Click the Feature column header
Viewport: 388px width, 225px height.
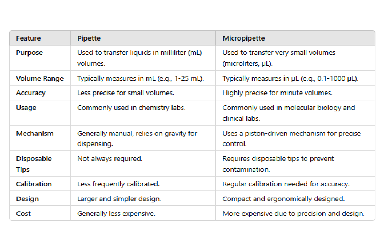[28, 38]
